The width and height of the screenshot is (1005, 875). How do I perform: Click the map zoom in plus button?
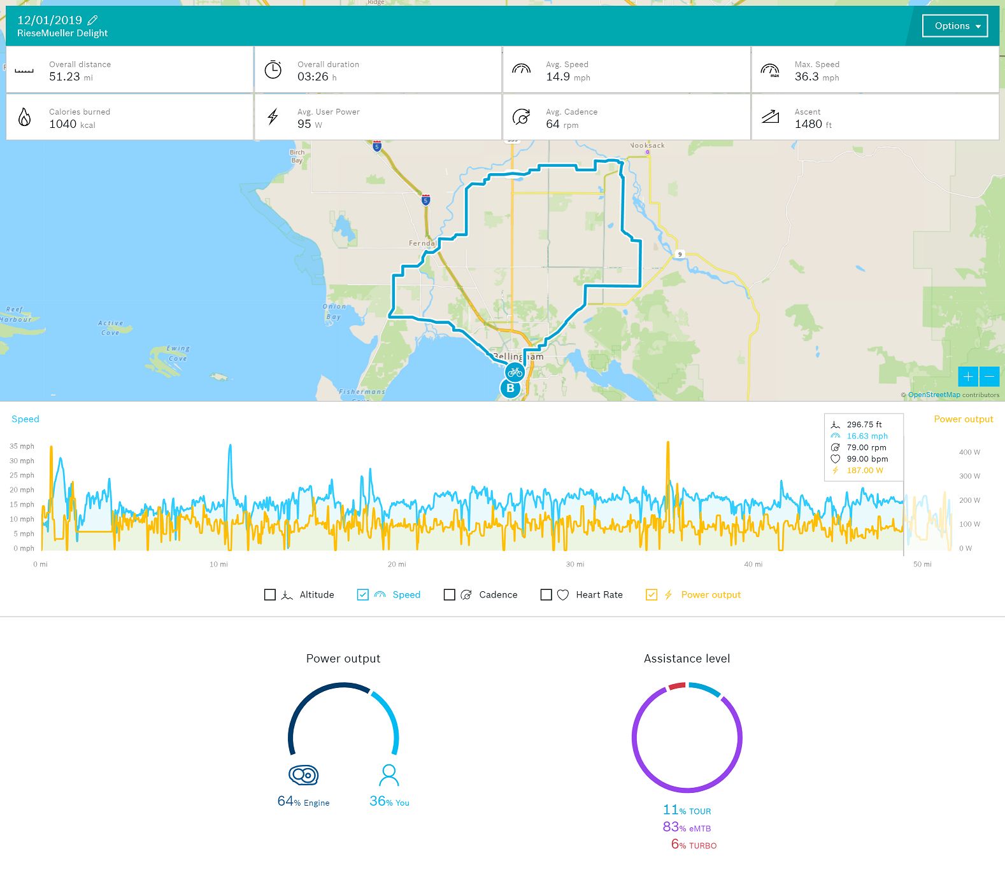tap(968, 377)
